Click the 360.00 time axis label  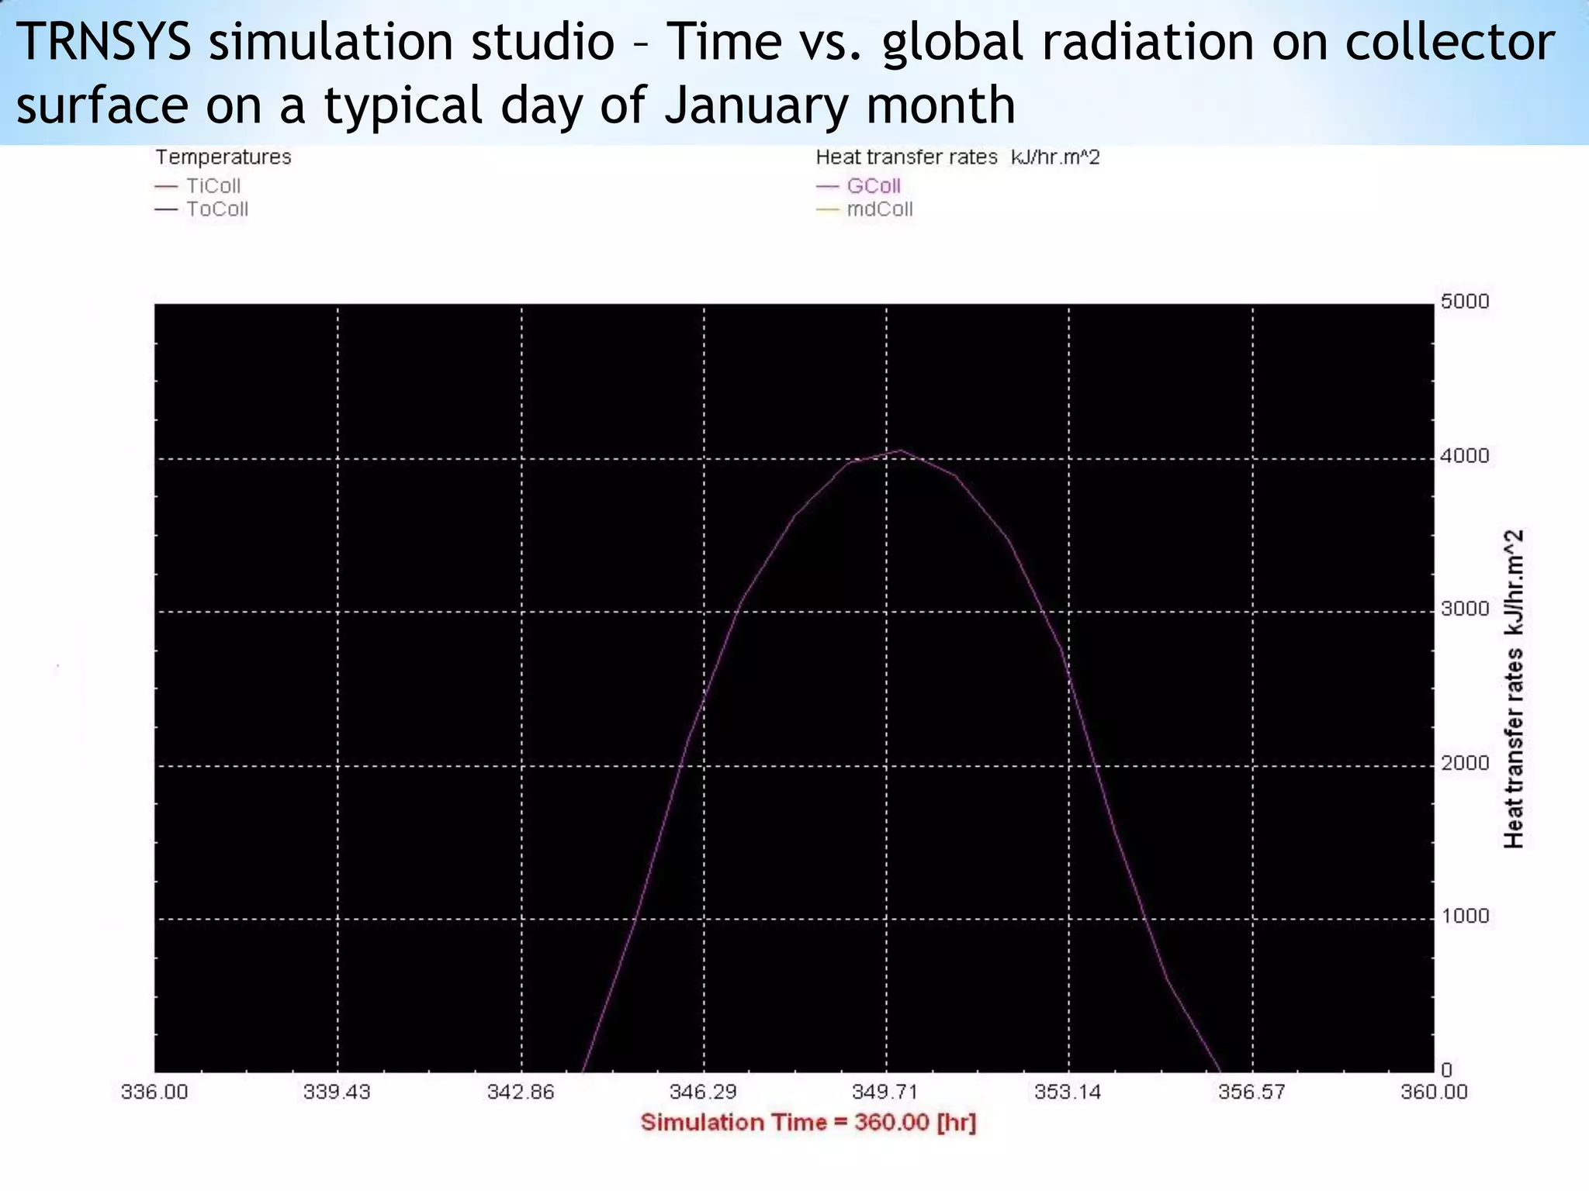1434,1093
